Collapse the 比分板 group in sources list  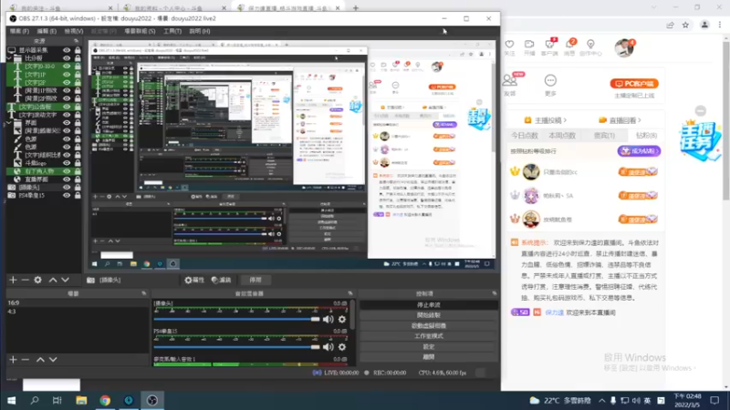[x=9, y=58]
